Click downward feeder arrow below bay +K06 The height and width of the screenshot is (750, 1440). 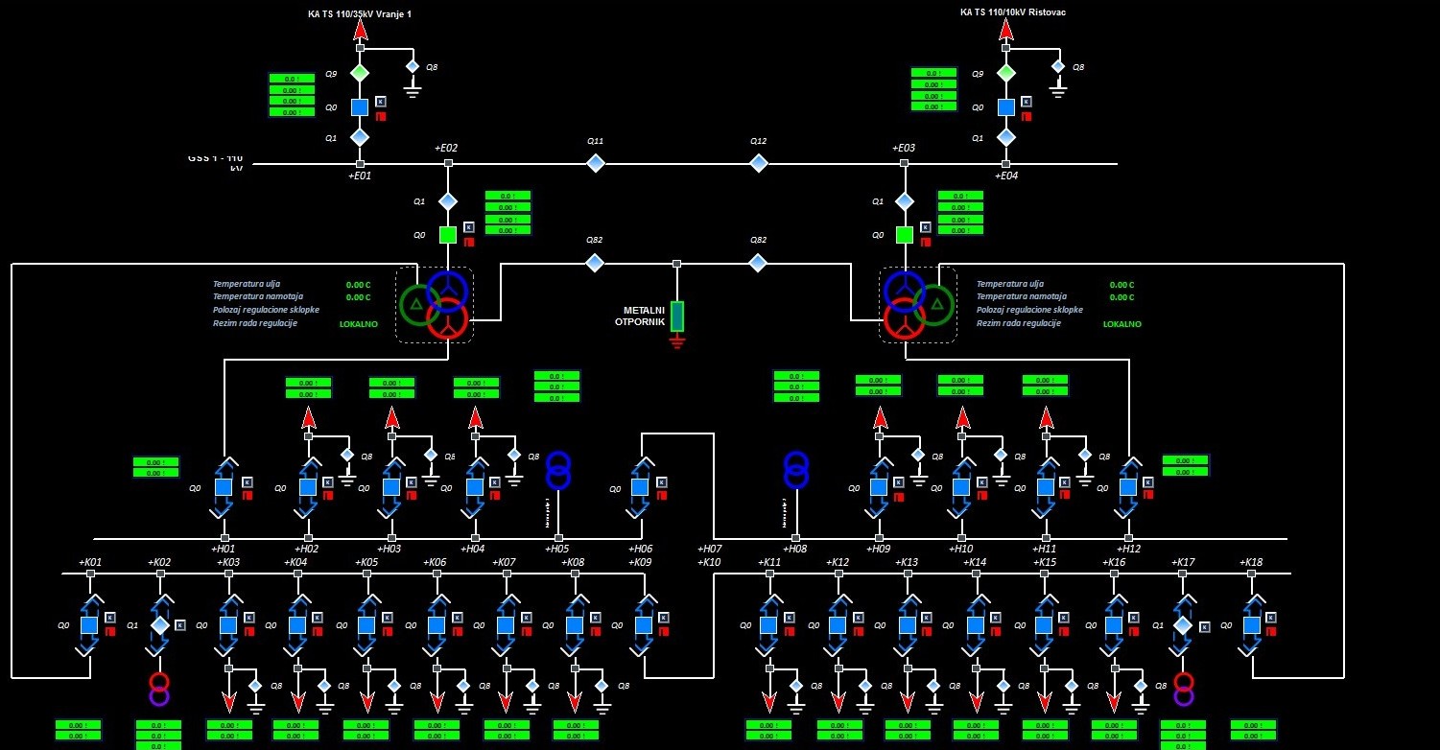(x=437, y=700)
